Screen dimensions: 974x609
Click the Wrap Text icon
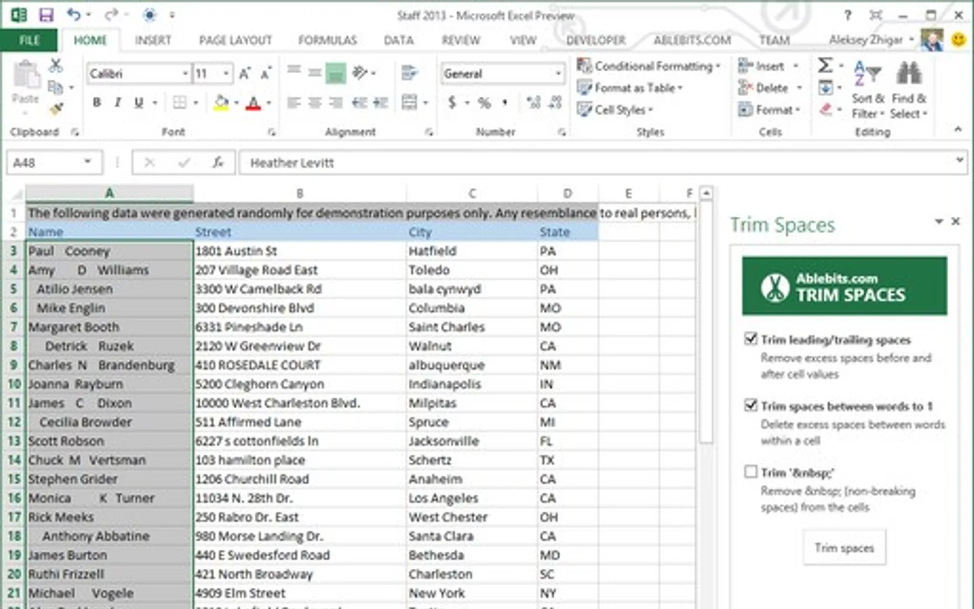tap(409, 73)
